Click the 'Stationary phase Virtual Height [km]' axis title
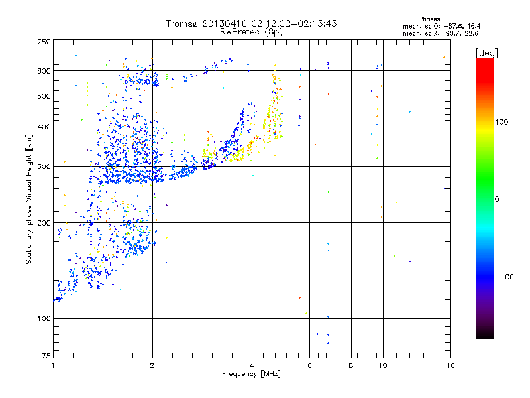 point(29,200)
